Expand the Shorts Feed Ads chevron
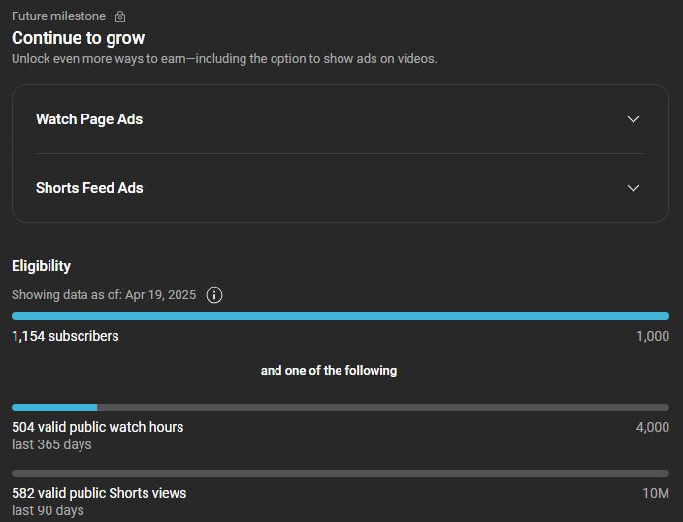Image resolution: width=683 pixels, height=522 pixels. [x=634, y=188]
